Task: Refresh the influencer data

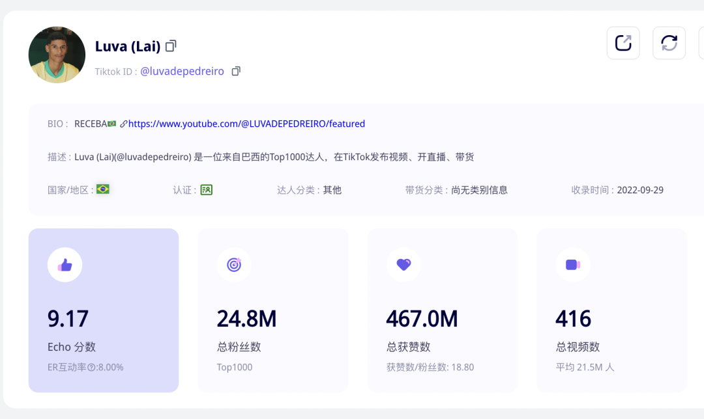Action: click(669, 43)
